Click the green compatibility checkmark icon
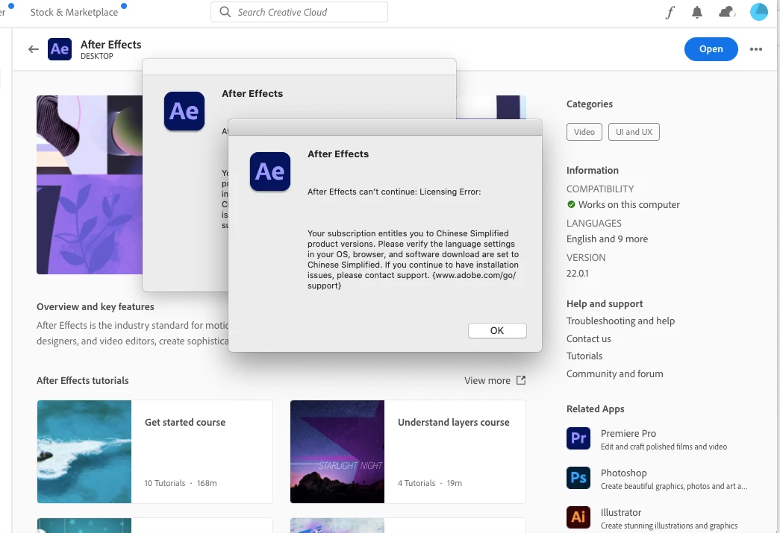The image size is (780, 533). (x=571, y=204)
